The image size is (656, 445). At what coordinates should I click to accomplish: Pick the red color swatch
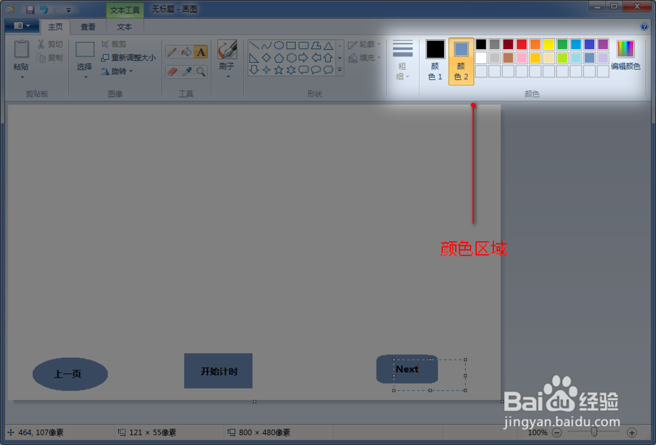pos(522,45)
